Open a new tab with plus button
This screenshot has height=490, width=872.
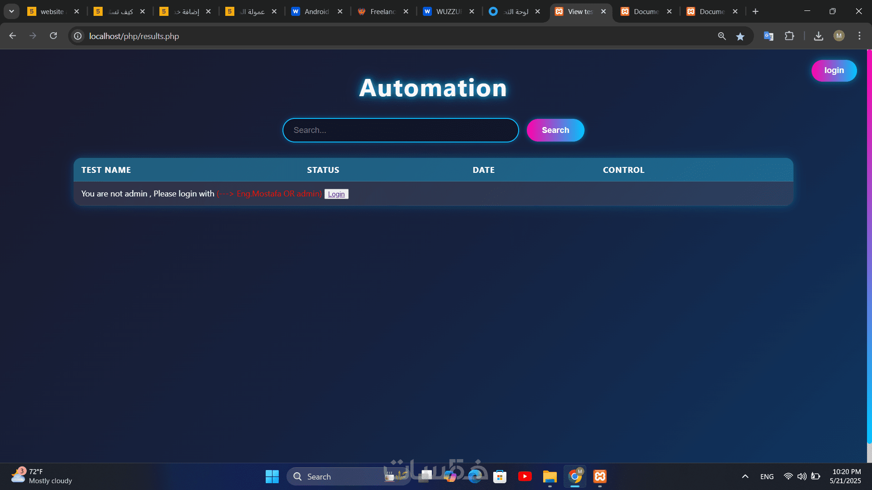pyautogui.click(x=755, y=11)
